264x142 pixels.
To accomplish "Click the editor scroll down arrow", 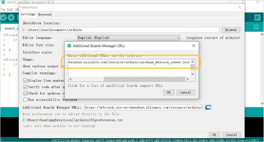I will 262,104.
